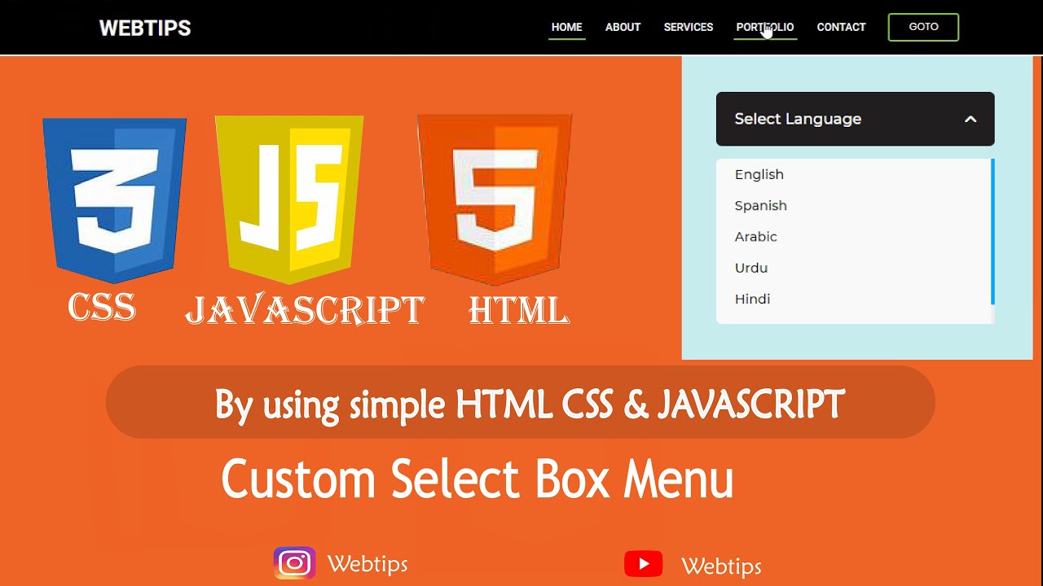Click the blue dropdown scrollbar
1043x586 pixels.
pyautogui.click(x=992, y=232)
